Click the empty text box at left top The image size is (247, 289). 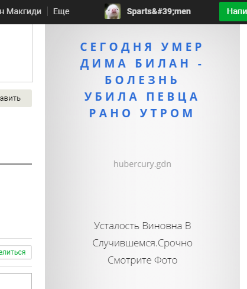coord(17,53)
